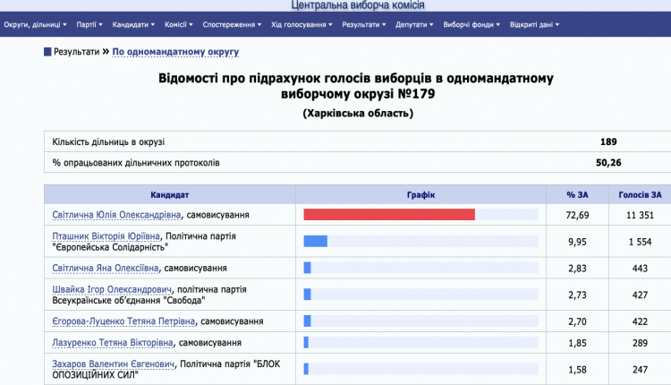Open candidate Єгорова-Луценко Тетяна Петрівна

pos(123,321)
